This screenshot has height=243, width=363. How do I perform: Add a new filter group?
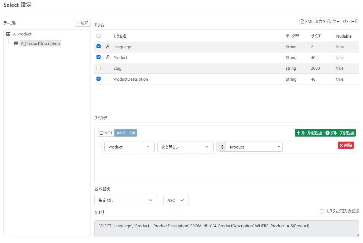tap(340, 133)
